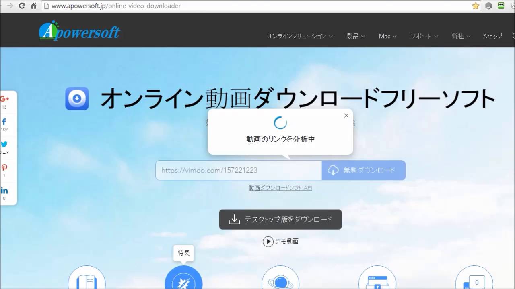This screenshot has width=515, height=289.
Task: Go to the ショップ menu item
Action: [493, 36]
